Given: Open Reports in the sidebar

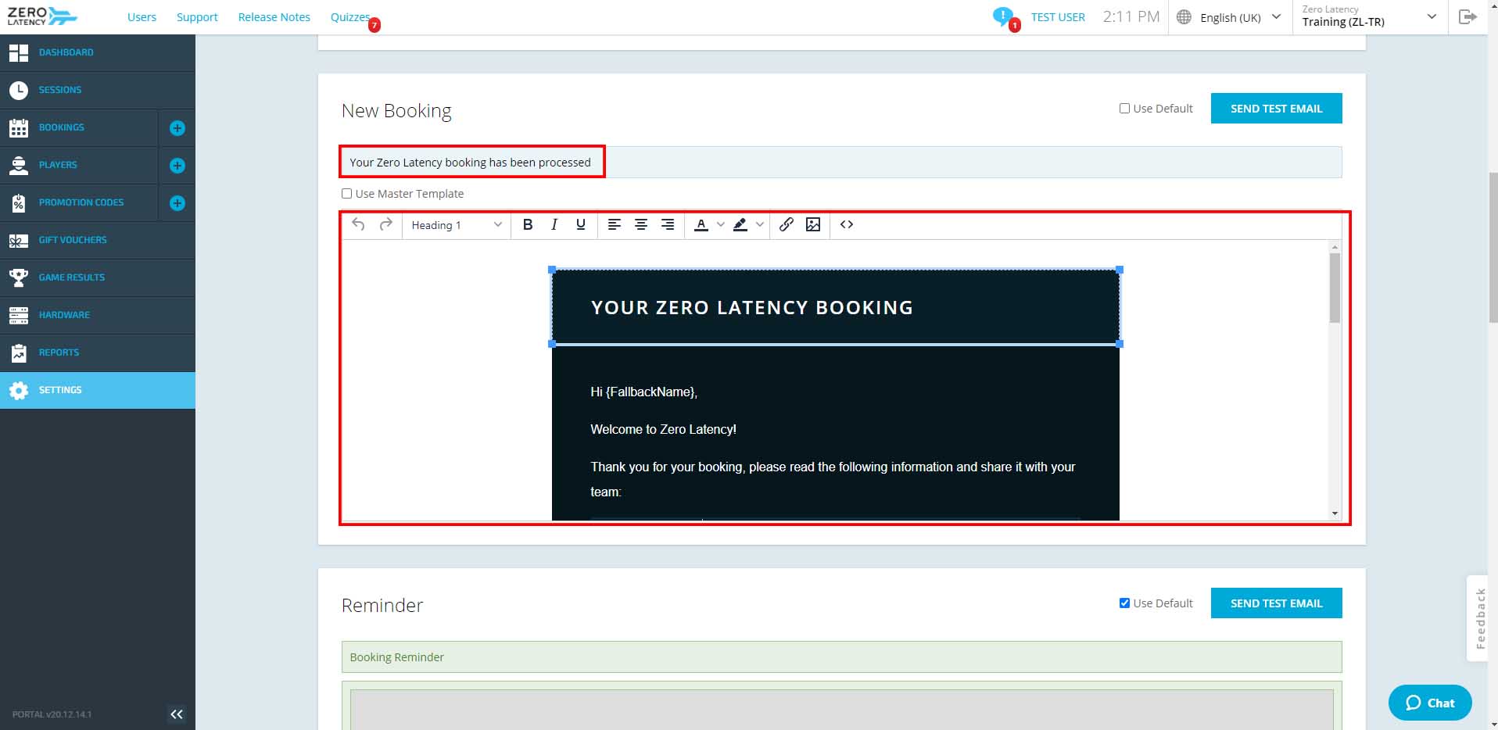Looking at the screenshot, I should 98,352.
